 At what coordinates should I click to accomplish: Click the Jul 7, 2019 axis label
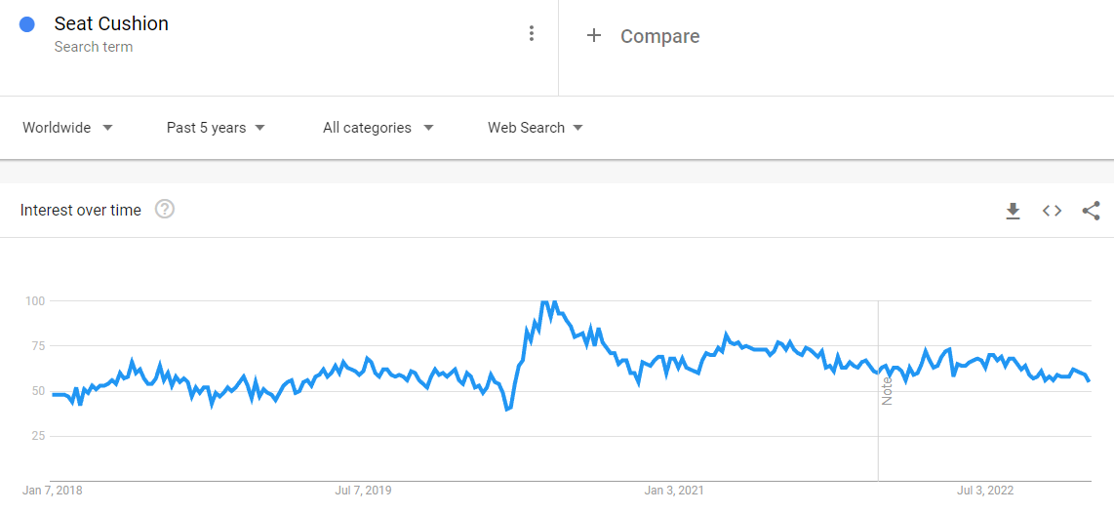(x=363, y=491)
